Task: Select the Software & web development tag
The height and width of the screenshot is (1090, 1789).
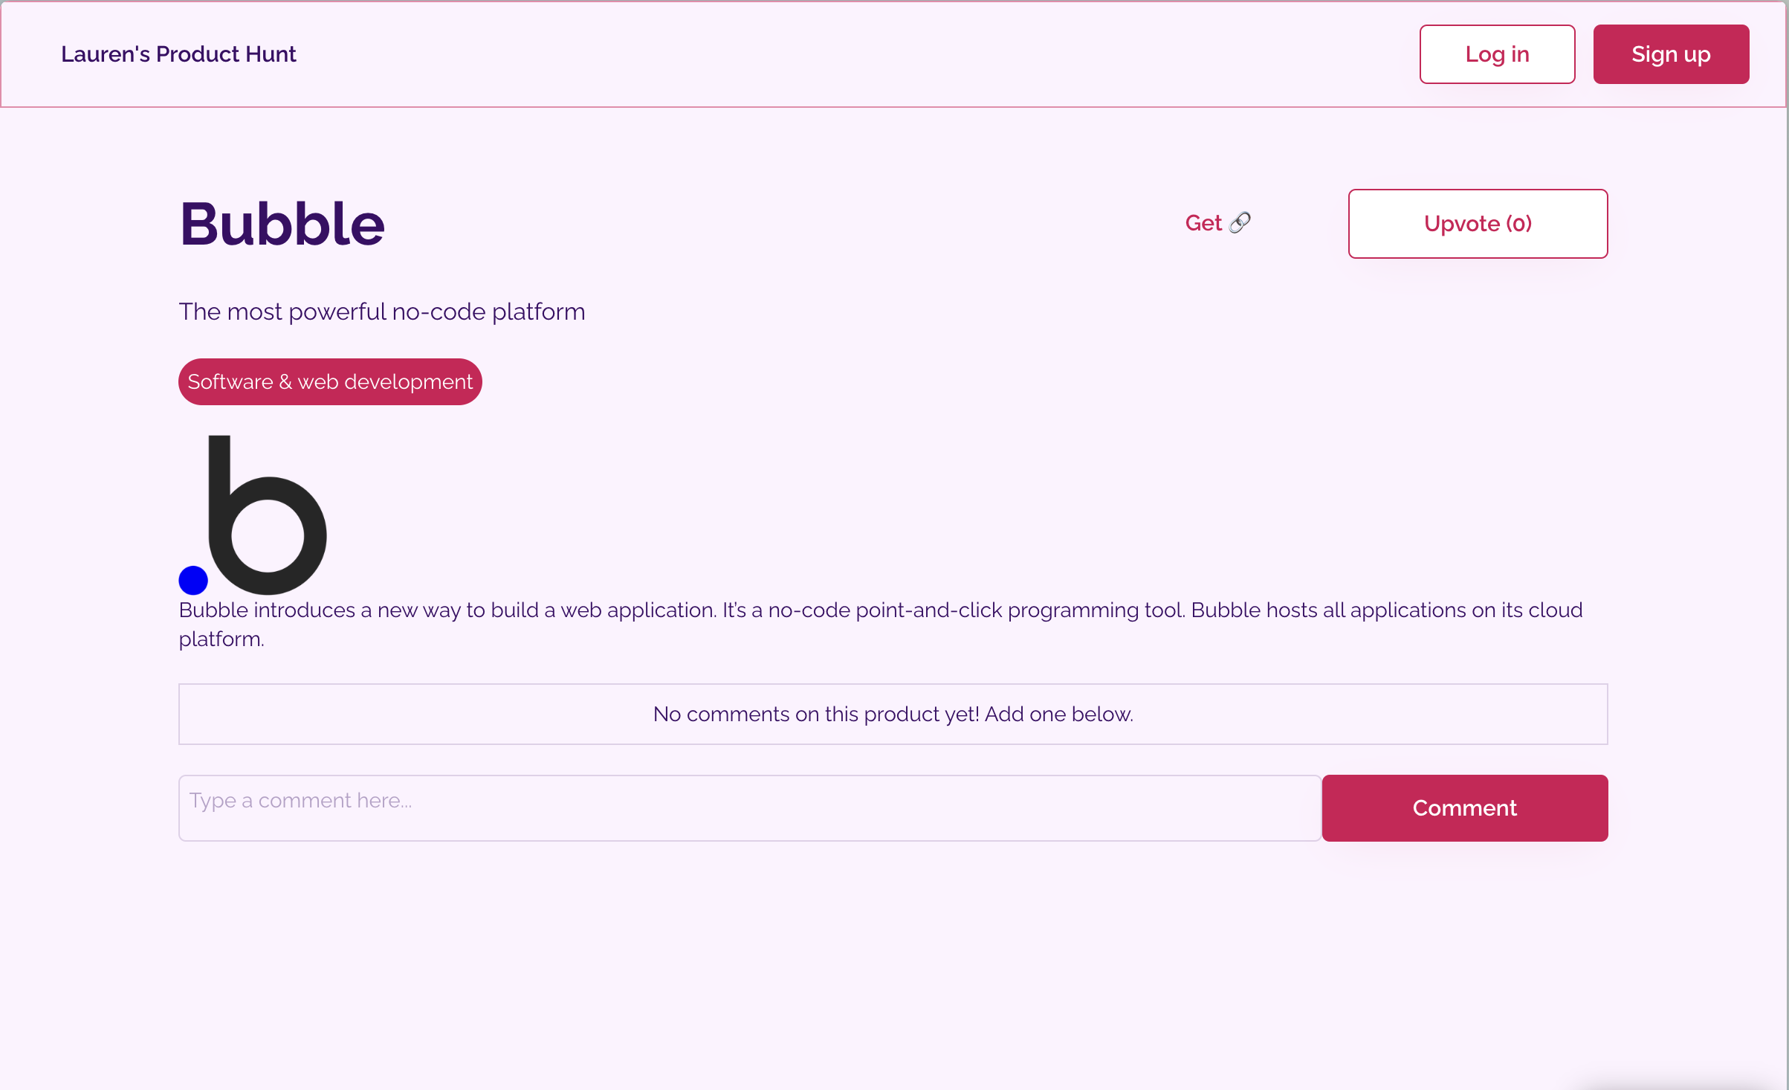Action: point(330,382)
